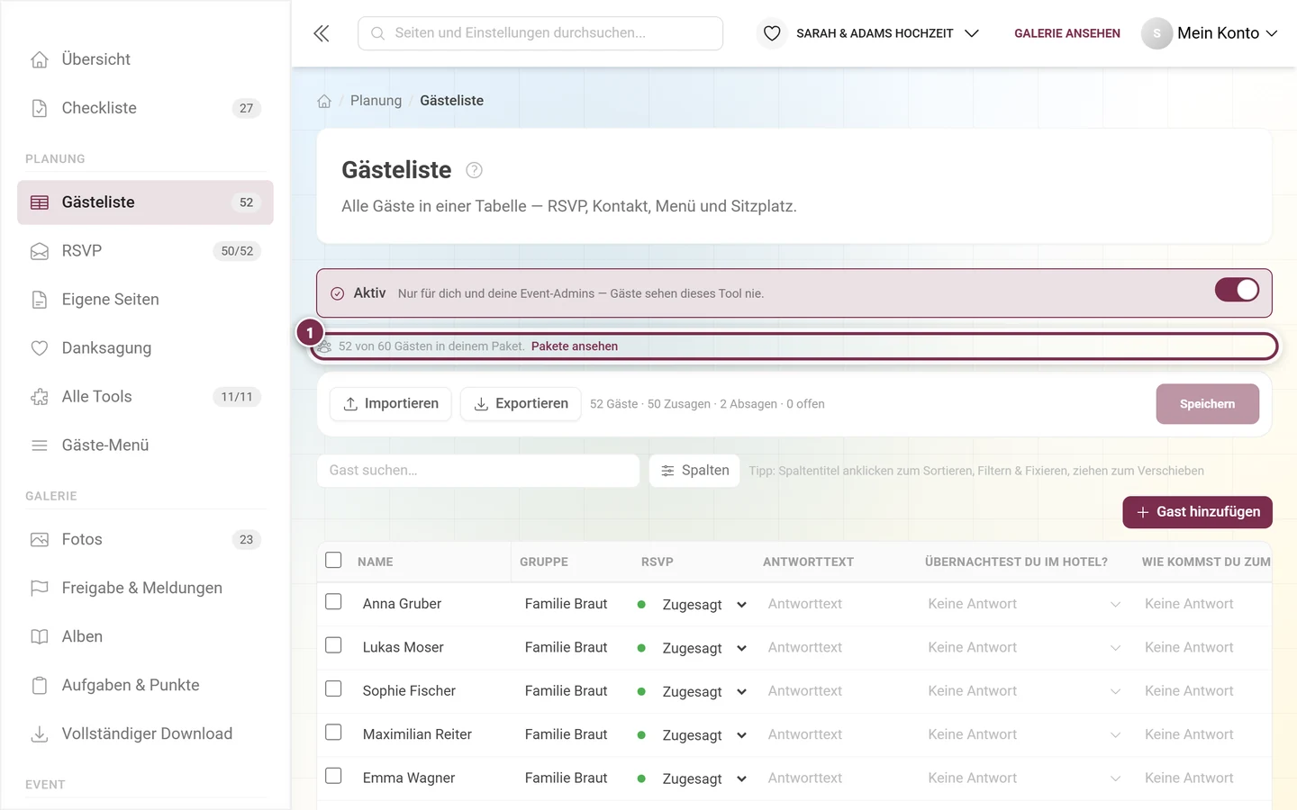The height and width of the screenshot is (810, 1297).
Task: Click the envelope icon next to RSVP
Action: 40,251
